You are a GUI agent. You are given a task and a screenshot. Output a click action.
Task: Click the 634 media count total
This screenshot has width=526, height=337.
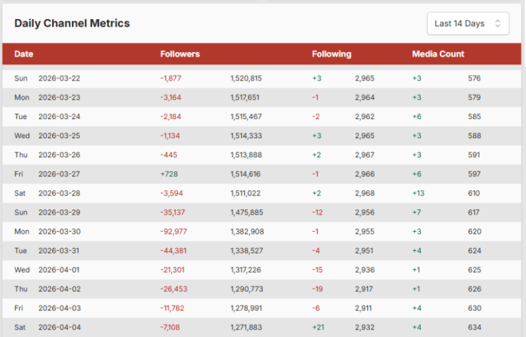474,327
